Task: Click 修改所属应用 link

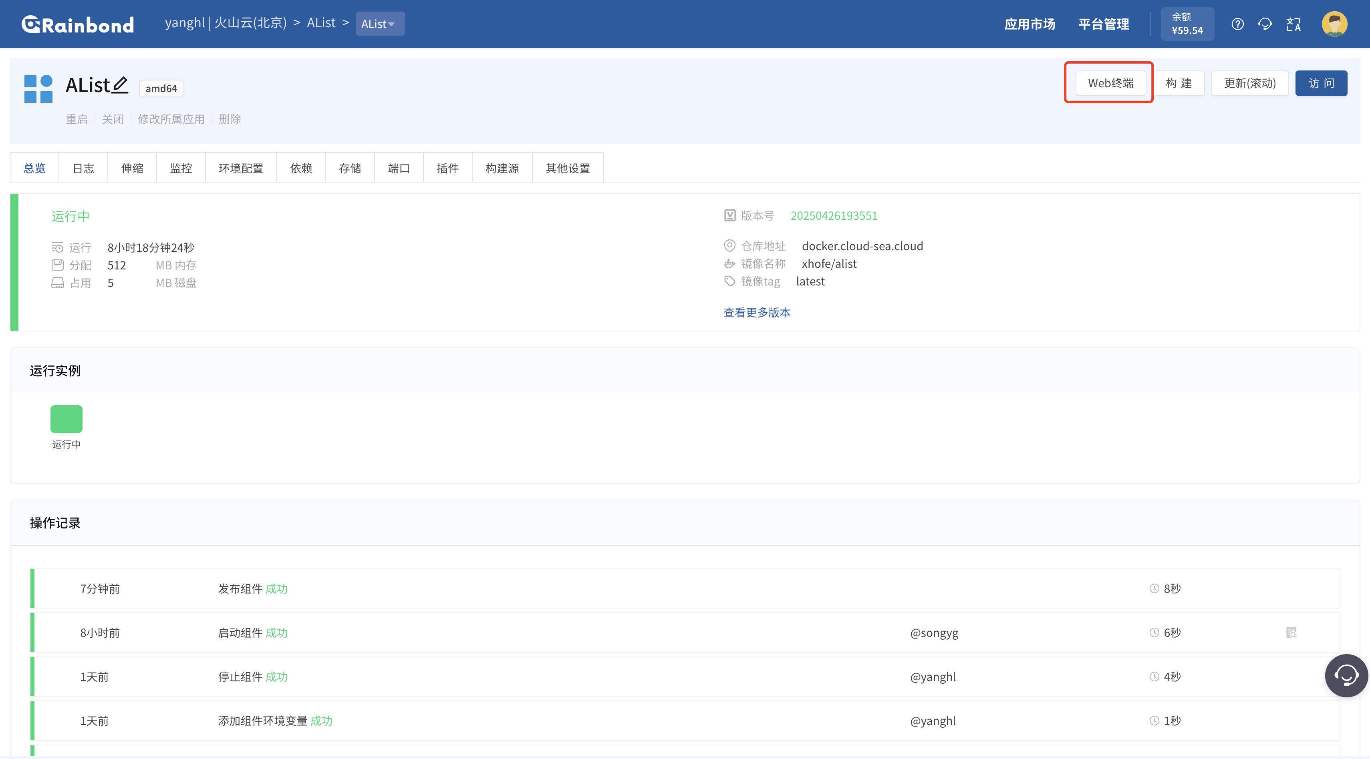Action: pyautogui.click(x=171, y=119)
